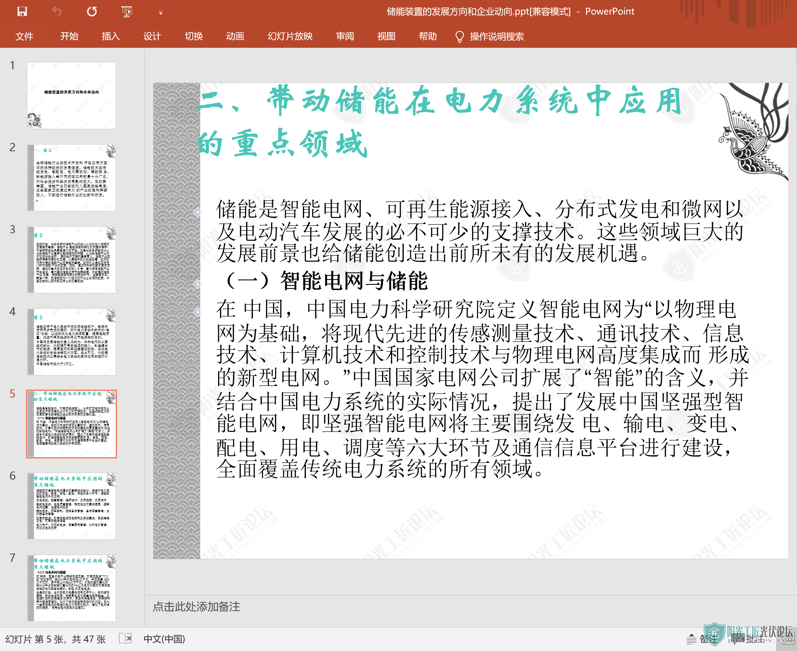Click the Undo arrow icon
This screenshot has width=797, height=651.
coord(57,12)
